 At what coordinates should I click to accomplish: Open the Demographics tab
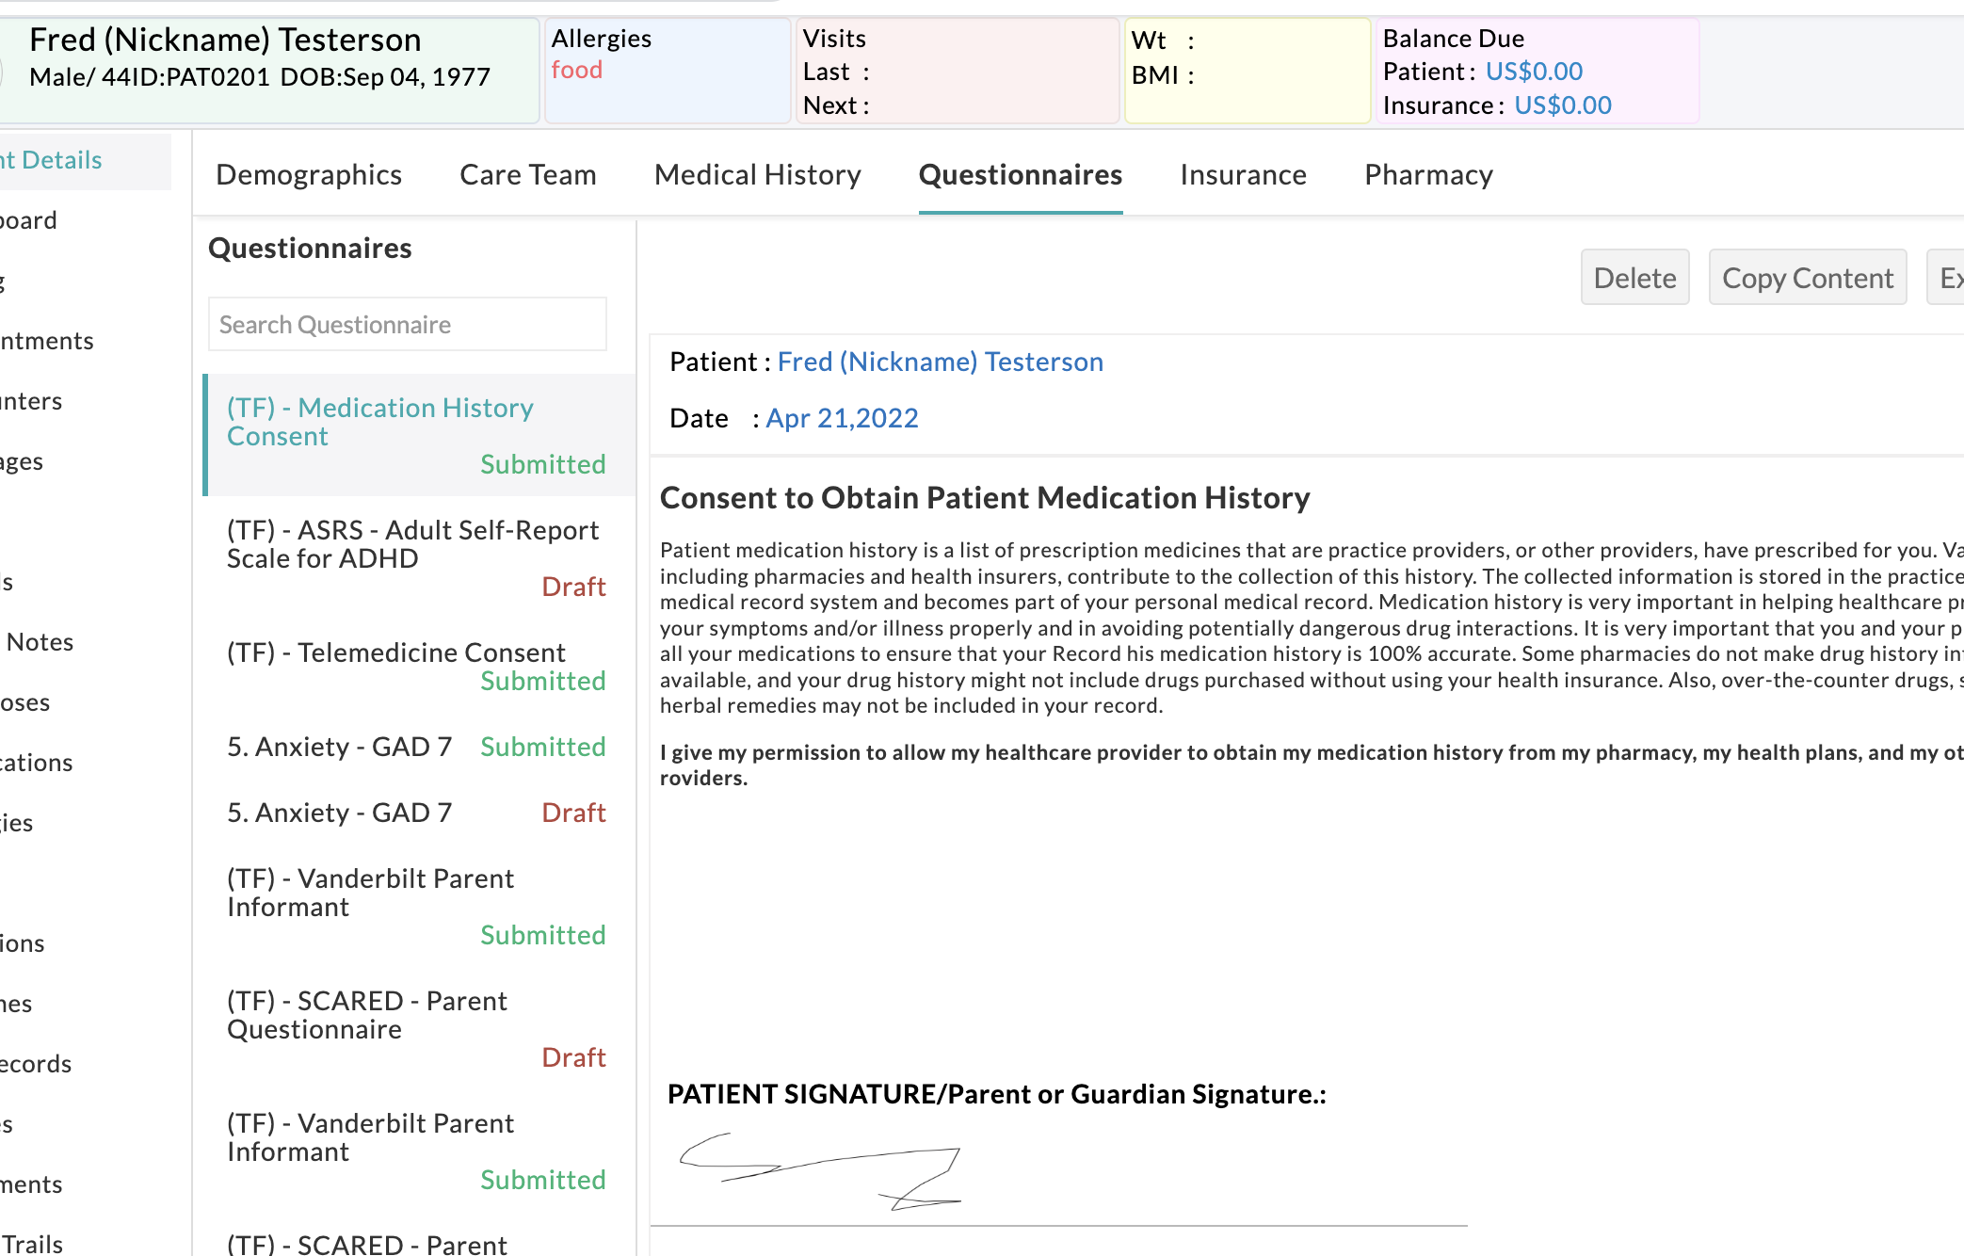[308, 175]
